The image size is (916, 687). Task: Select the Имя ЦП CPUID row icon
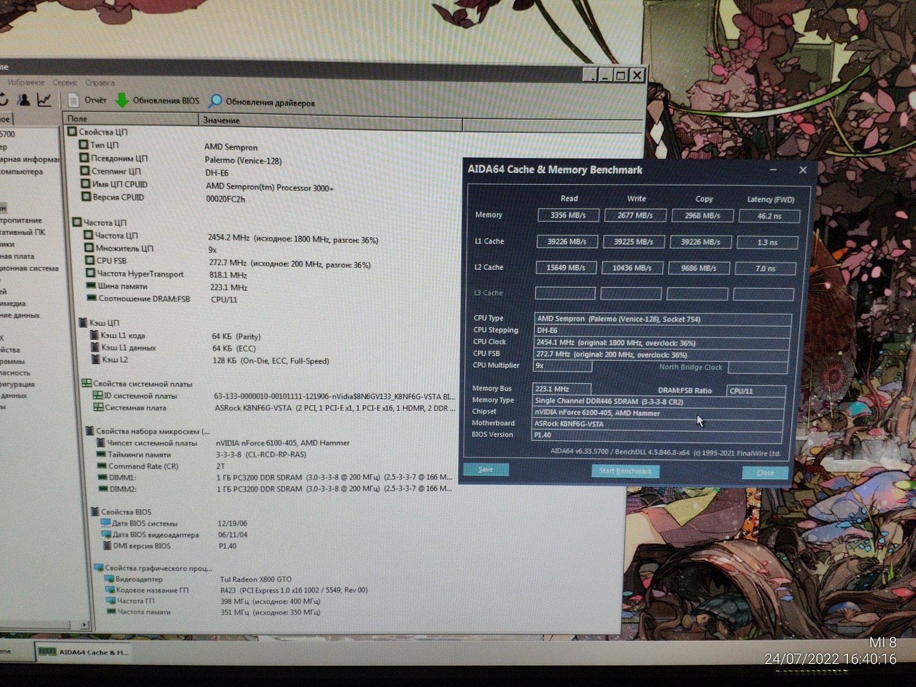tap(86, 184)
